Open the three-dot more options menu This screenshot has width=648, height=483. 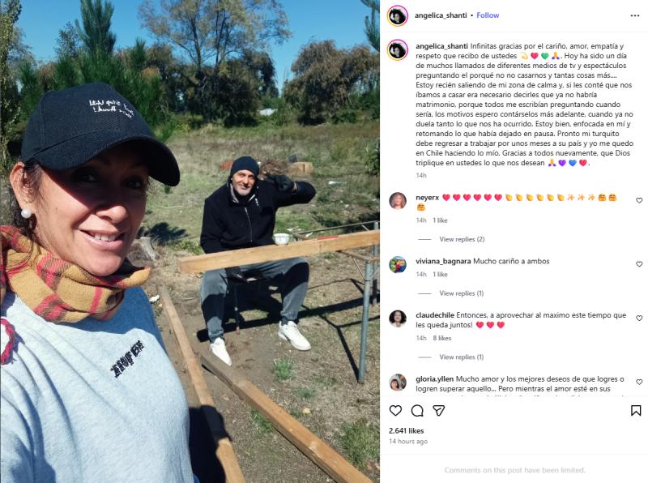coord(635,15)
